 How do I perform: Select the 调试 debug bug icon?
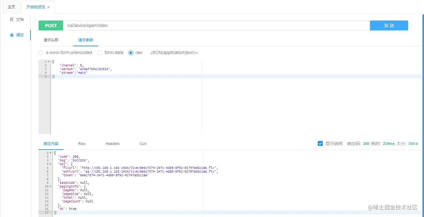pyautogui.click(x=12, y=35)
